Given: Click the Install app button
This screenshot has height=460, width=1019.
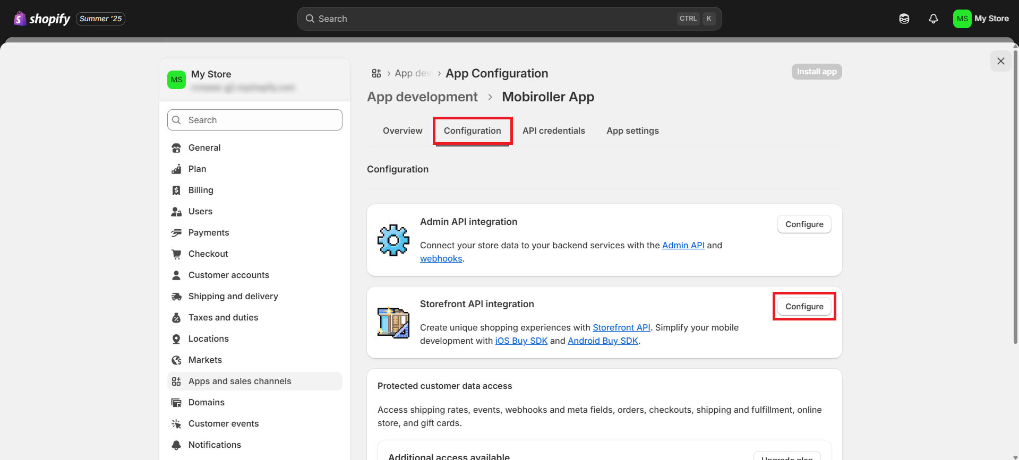Looking at the screenshot, I should tap(817, 72).
